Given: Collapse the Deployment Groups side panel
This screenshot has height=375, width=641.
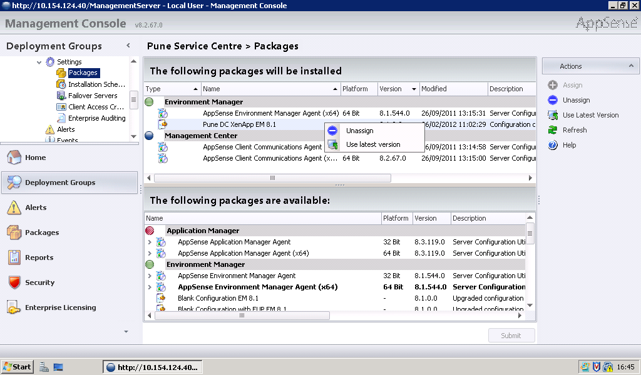Looking at the screenshot, I should [128, 46].
